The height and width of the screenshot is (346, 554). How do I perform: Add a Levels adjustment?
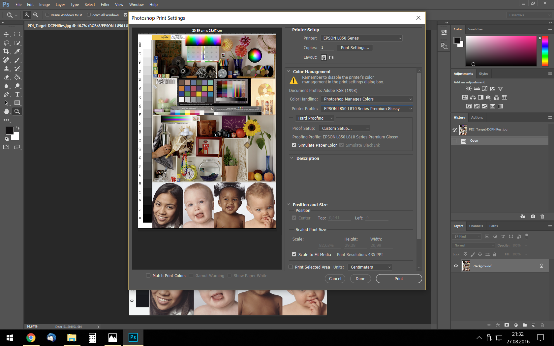pyautogui.click(x=477, y=89)
